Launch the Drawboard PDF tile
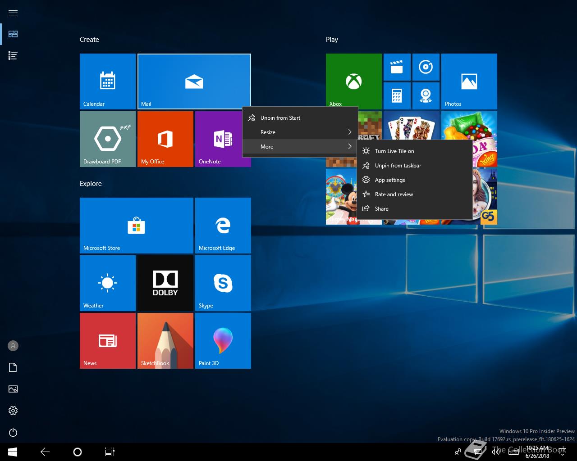This screenshot has width=577, height=461. click(108, 139)
